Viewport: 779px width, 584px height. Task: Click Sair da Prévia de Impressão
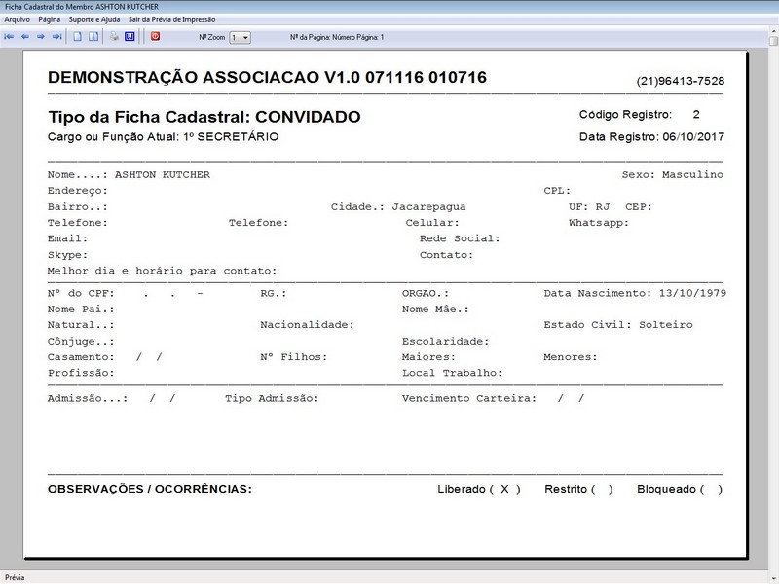(x=172, y=19)
